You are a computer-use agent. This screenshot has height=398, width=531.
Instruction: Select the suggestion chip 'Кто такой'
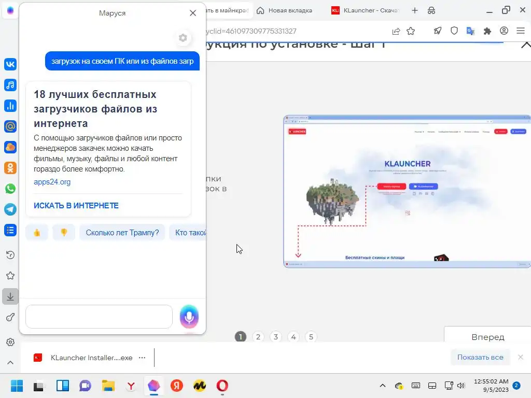tap(188, 233)
